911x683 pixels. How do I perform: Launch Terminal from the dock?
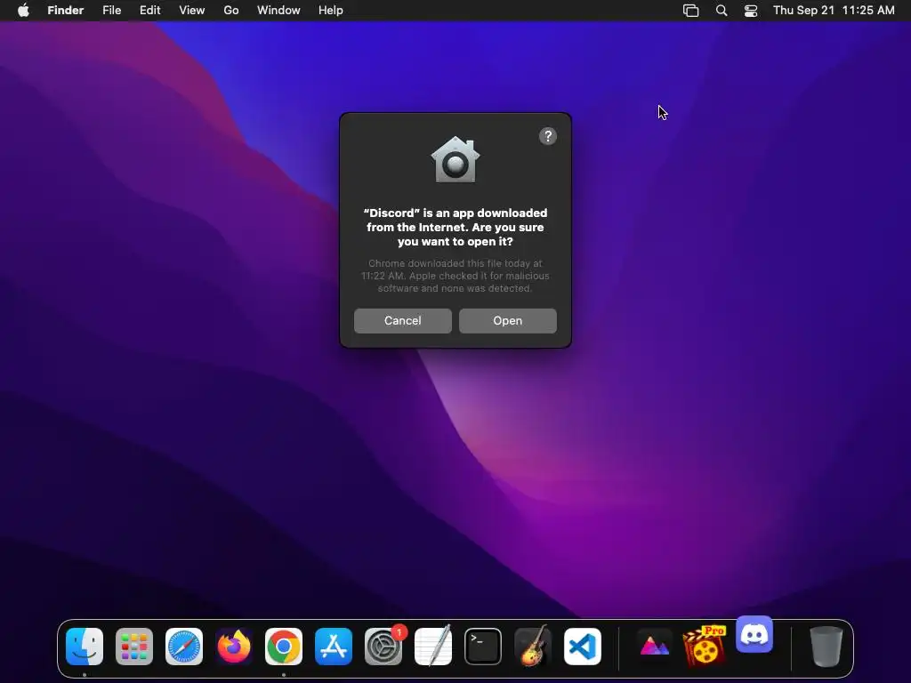coord(483,647)
